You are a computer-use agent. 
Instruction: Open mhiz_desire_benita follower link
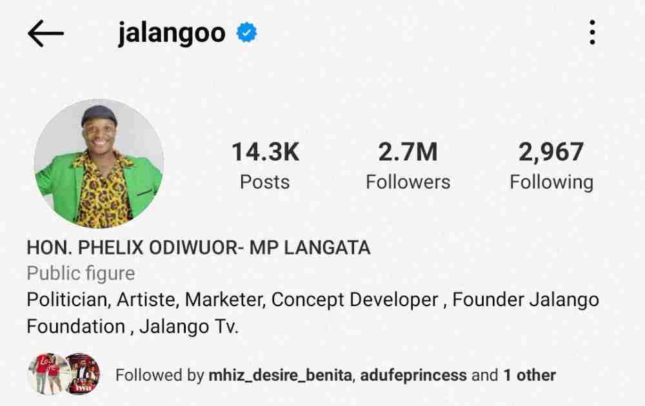pyautogui.click(x=280, y=375)
